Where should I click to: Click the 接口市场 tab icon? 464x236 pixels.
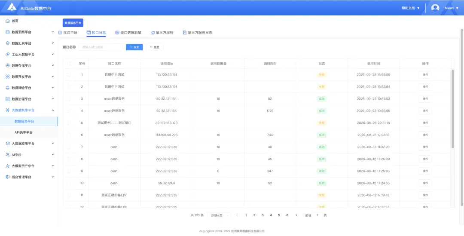pyautogui.click(x=60, y=33)
